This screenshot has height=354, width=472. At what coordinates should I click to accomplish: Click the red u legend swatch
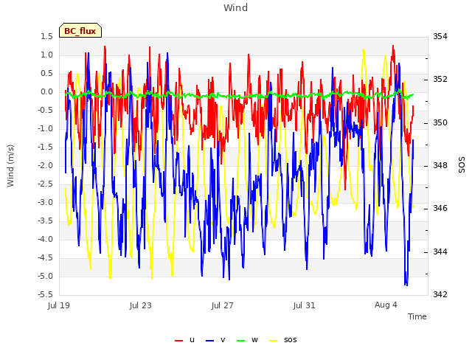(178, 341)
